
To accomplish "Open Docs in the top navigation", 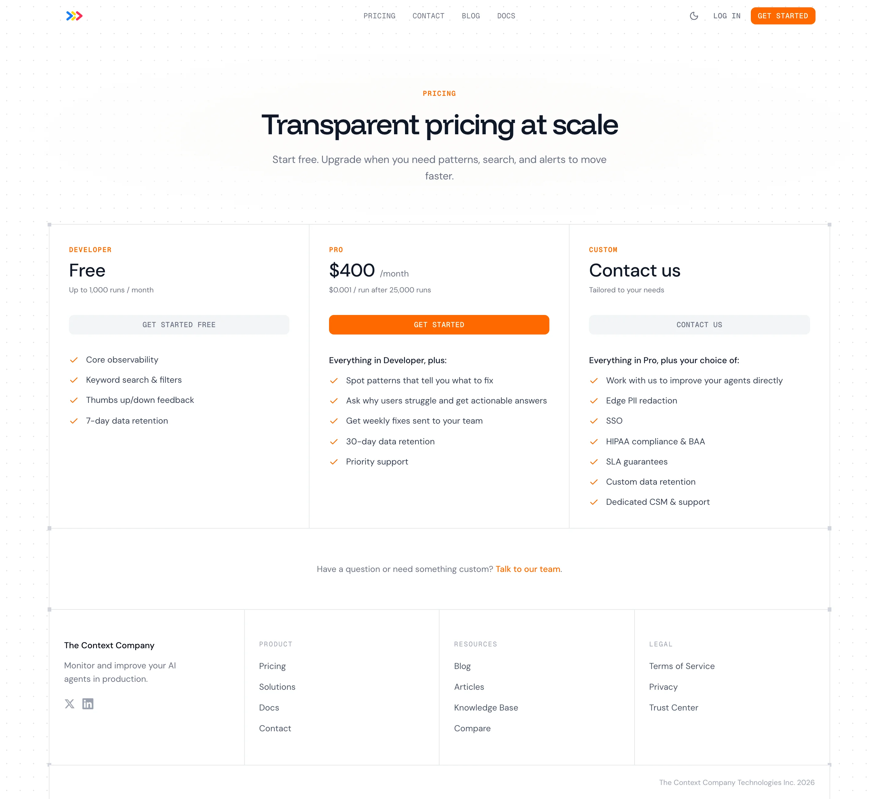I will point(506,16).
